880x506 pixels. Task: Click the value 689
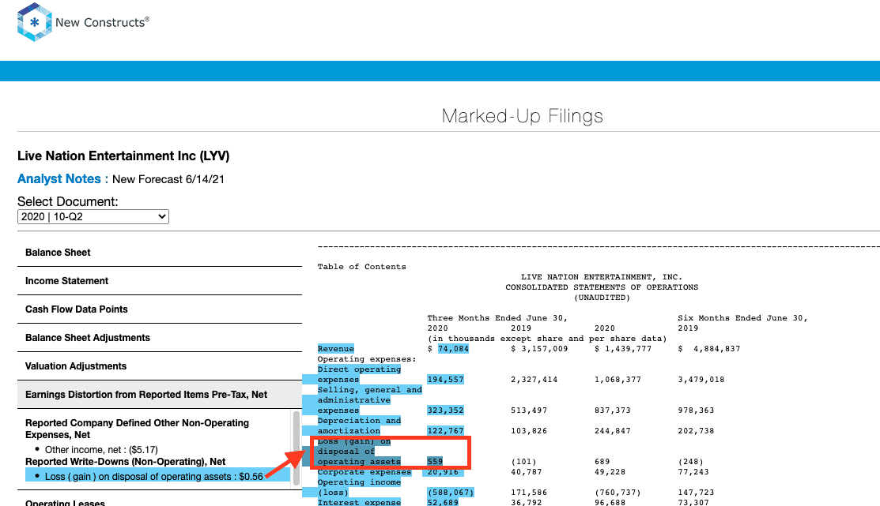coord(602,462)
